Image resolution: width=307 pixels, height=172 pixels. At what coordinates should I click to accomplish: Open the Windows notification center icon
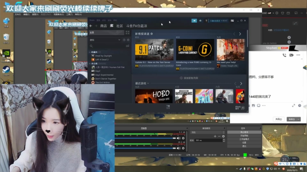(301, 169)
